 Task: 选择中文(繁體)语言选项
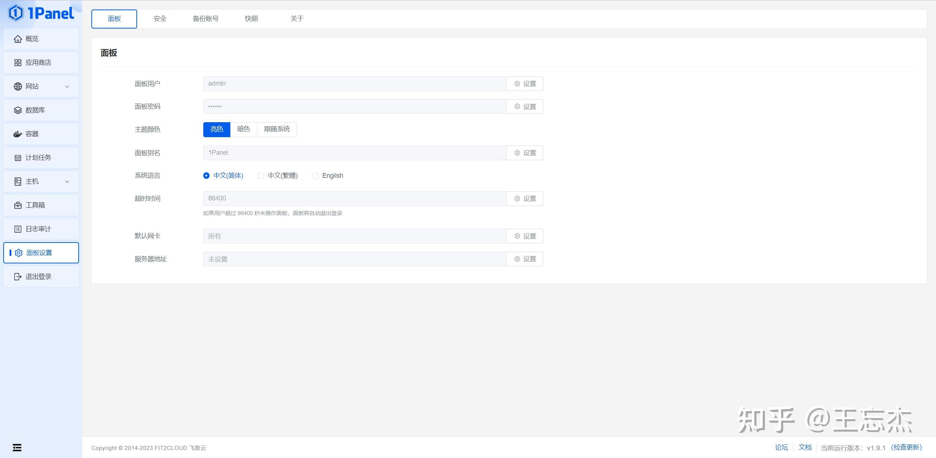point(261,176)
